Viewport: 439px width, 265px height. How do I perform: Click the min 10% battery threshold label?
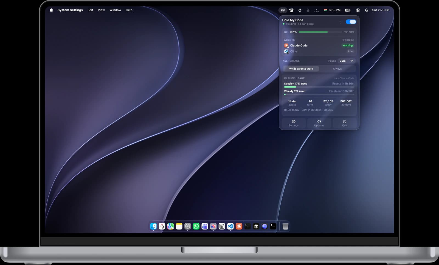(349, 32)
